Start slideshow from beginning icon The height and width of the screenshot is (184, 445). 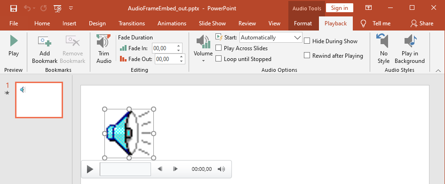point(57,8)
